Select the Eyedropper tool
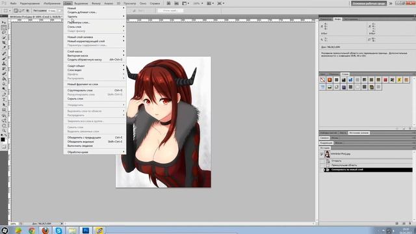The height and width of the screenshot is (234, 416). [x=4, y=48]
